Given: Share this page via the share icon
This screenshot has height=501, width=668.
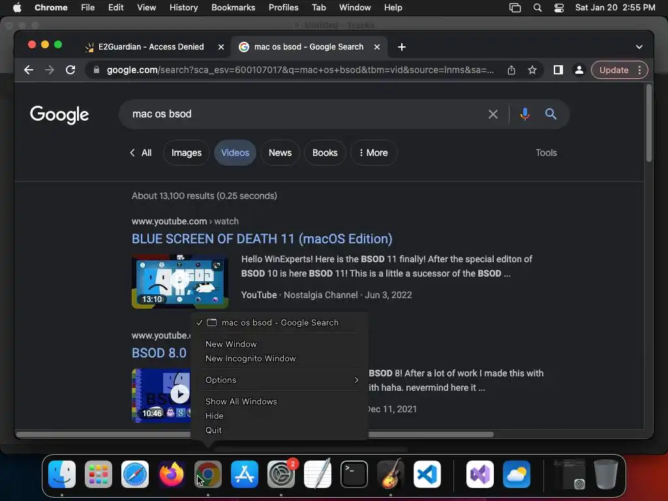Looking at the screenshot, I should [x=511, y=70].
